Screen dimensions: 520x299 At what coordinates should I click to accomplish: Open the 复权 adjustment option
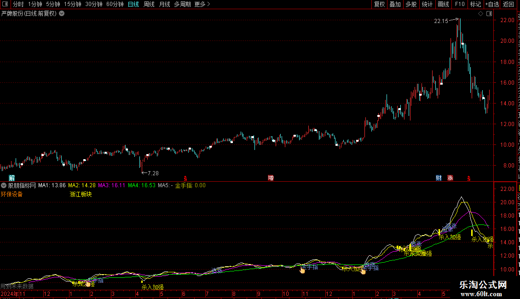(379, 4)
